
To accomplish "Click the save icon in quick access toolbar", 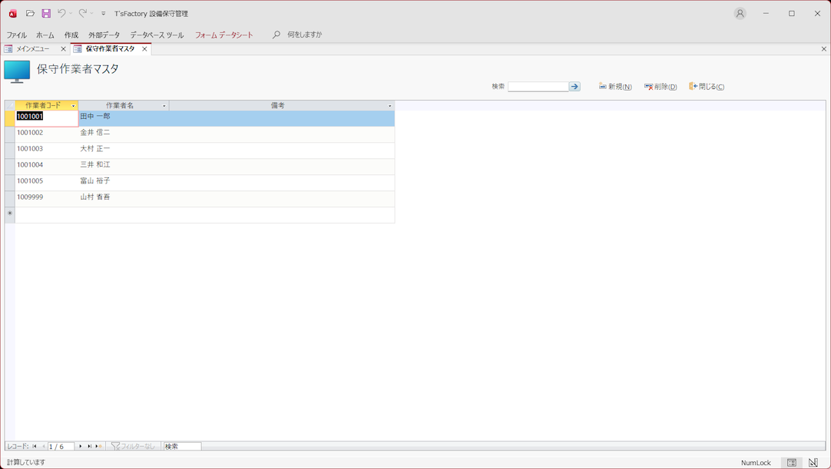I will point(46,14).
